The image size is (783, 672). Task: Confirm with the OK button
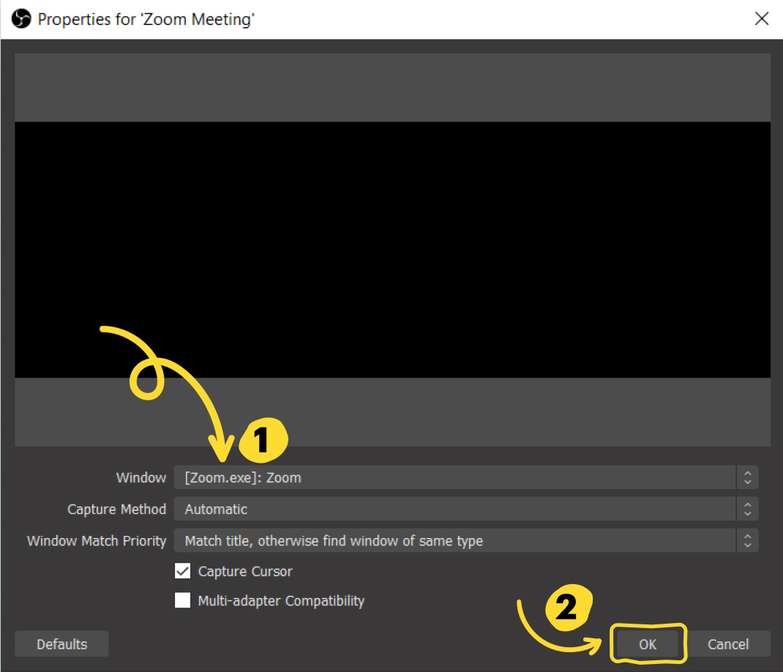(x=648, y=644)
